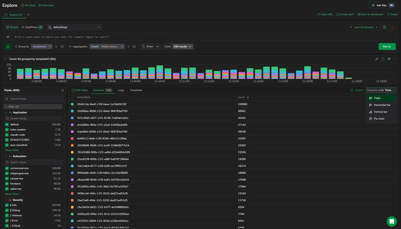Open All views list
The width and height of the screenshot is (401, 229).
click(28, 5)
